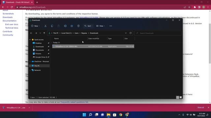
Task: Open VirtualBox download options arrow in shelf
Action: coord(29,108)
